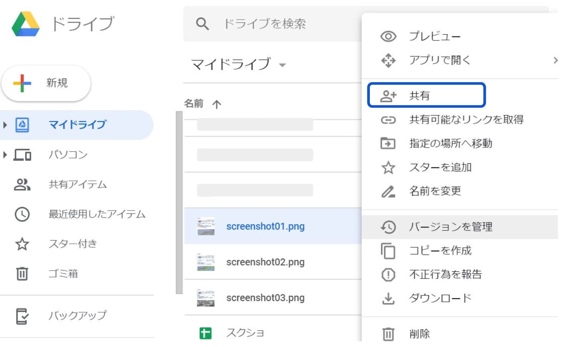The height and width of the screenshot is (347, 578).
Task: Expand the マイドライブ tree in sidebar
Action: point(5,125)
